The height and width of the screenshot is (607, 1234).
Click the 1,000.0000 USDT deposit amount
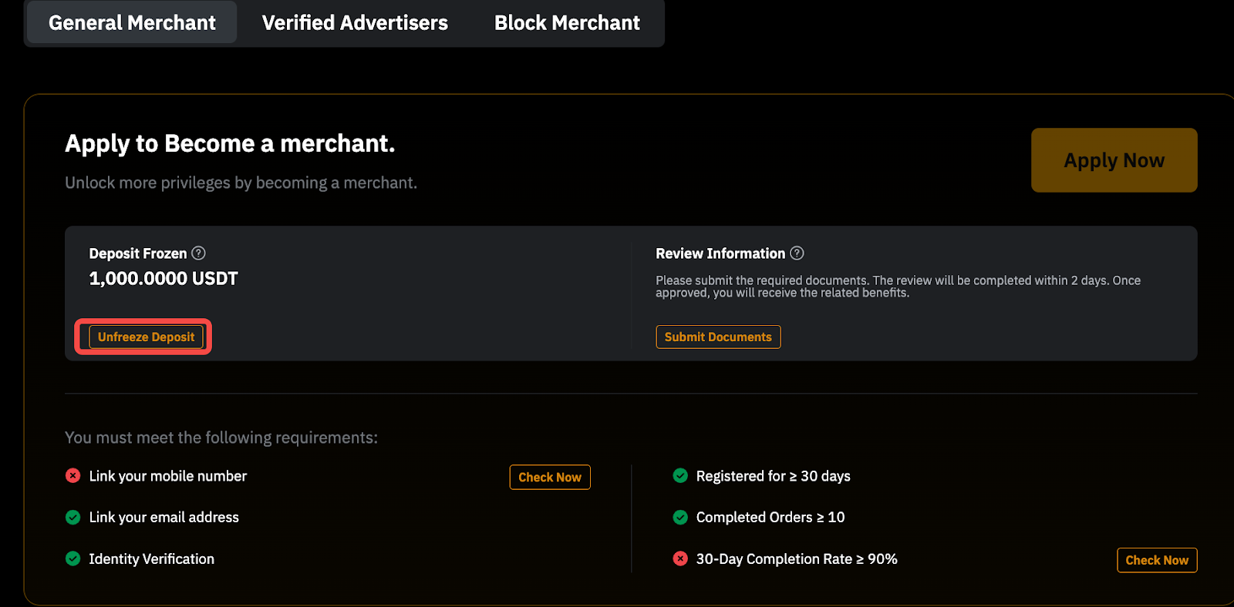click(164, 279)
